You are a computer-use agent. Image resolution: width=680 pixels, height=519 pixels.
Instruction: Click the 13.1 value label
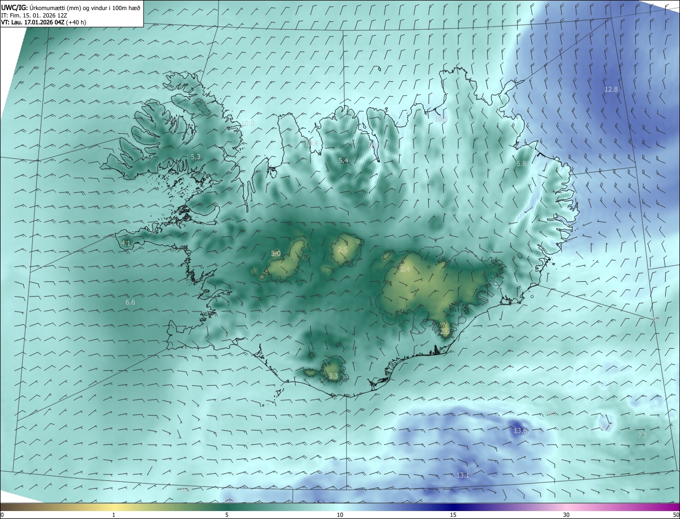tap(463, 475)
